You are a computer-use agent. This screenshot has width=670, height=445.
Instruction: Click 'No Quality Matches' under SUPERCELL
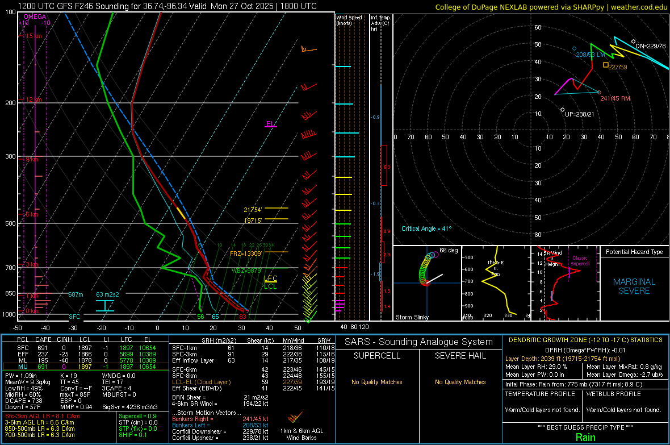(x=377, y=382)
